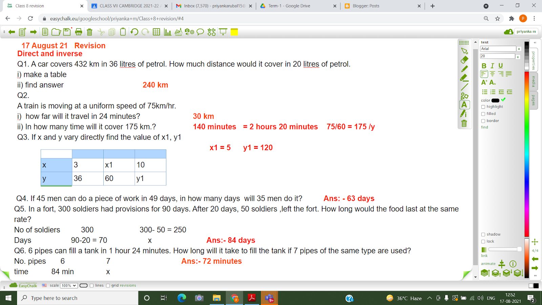This screenshot has height=305, width=542.
Task: Choose the handwriting recognition pen tool
Action: [464, 114]
